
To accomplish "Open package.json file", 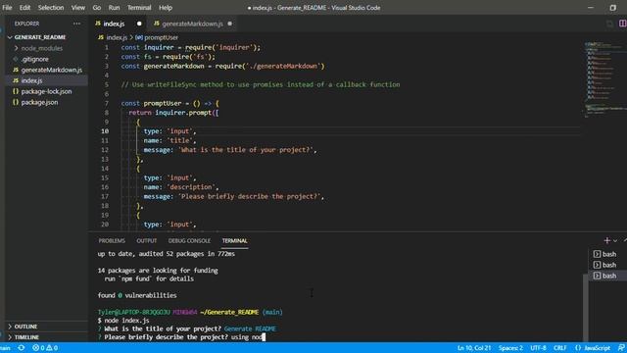I will [x=39, y=102].
